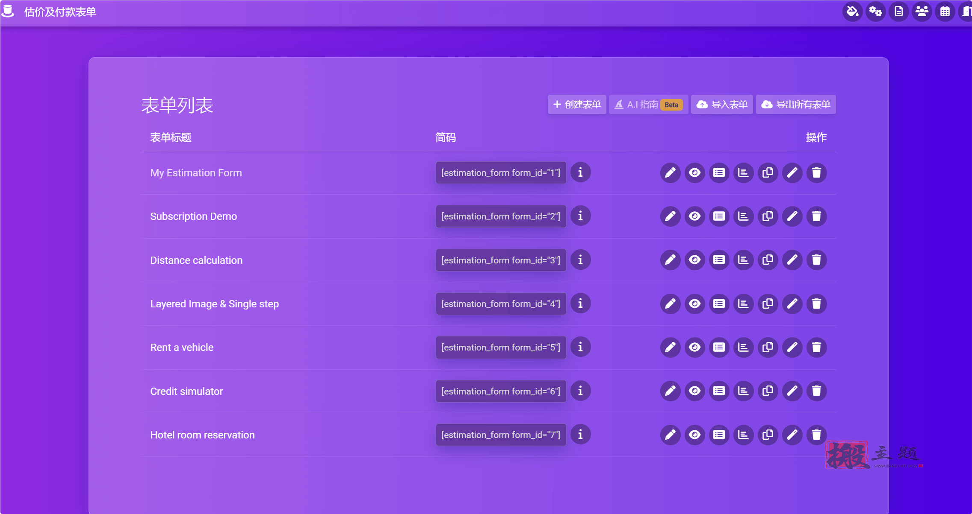Preview Distance calculation with eye icon
Image resolution: width=972 pixels, height=514 pixels.
click(694, 260)
